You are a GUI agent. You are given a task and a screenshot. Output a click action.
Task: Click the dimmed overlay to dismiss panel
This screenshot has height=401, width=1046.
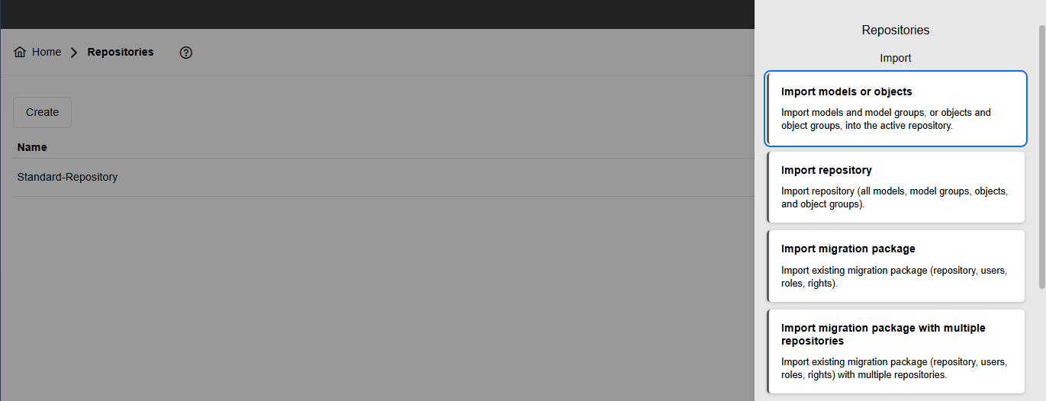click(x=381, y=297)
